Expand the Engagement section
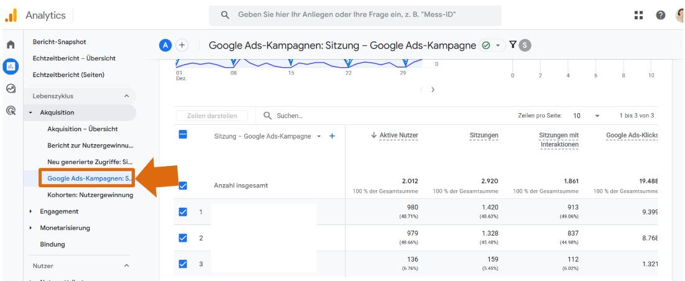The height and width of the screenshot is (281, 685). 31,211
